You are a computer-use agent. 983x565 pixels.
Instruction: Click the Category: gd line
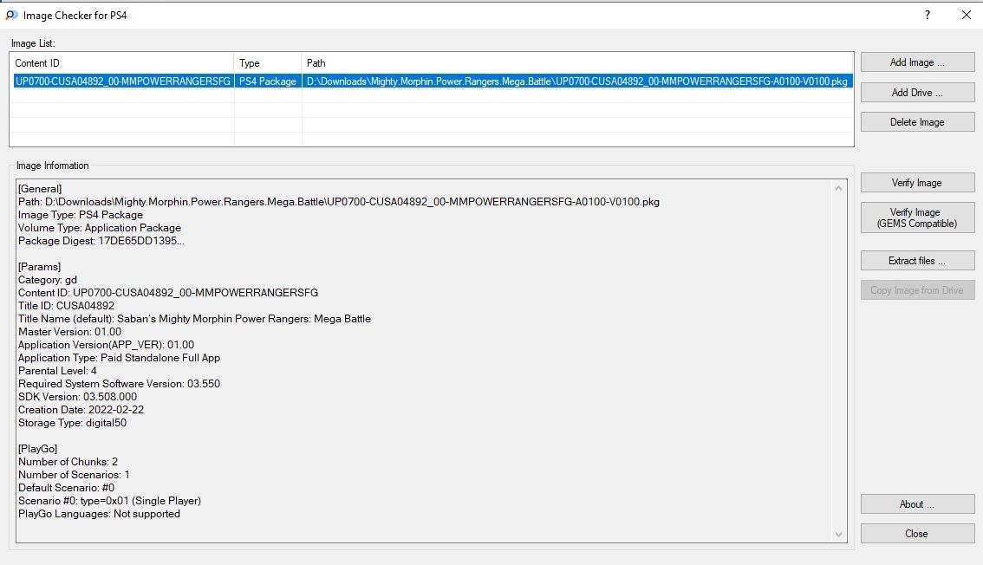(48, 280)
